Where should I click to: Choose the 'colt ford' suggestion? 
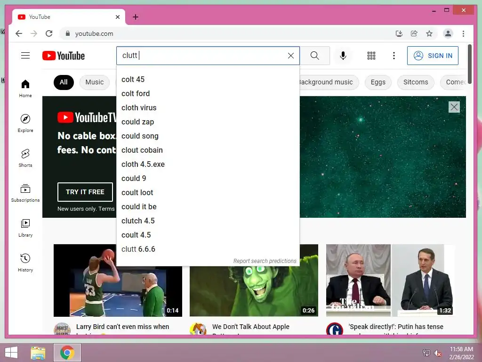[x=208, y=94]
